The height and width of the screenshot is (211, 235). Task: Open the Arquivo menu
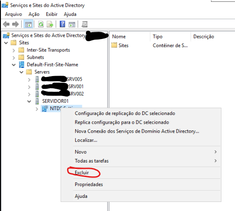coord(14,14)
